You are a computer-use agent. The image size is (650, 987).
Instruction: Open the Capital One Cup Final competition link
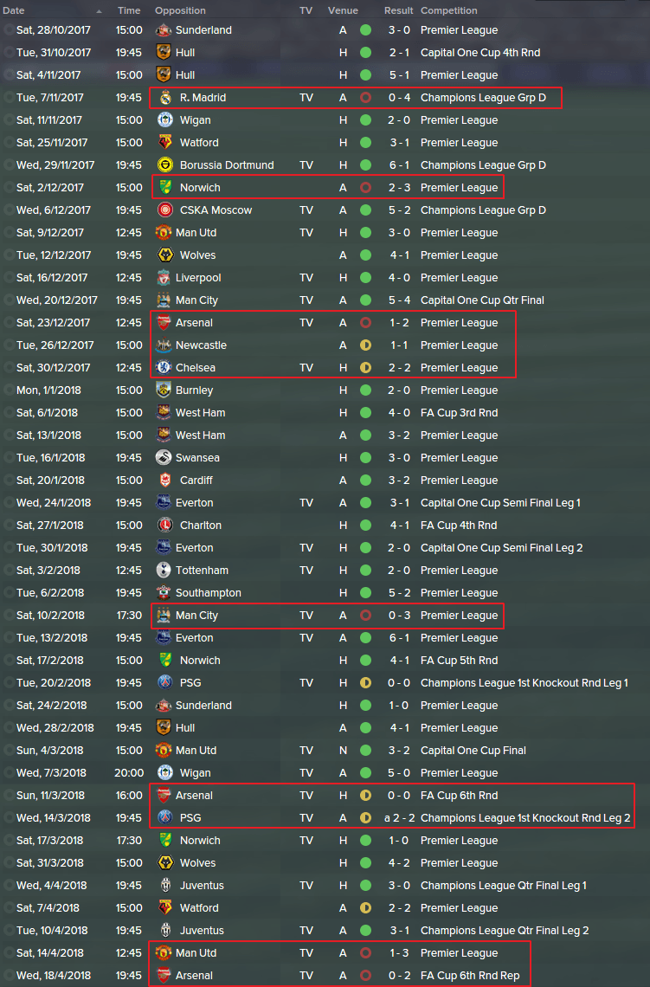click(473, 751)
